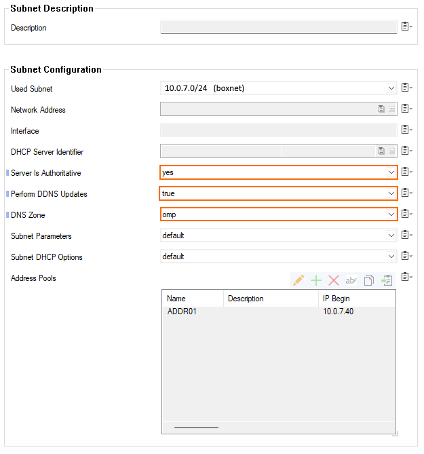424x454 pixels.
Task: Open clipboard menu icon beside Network Address
Action: pos(406,109)
